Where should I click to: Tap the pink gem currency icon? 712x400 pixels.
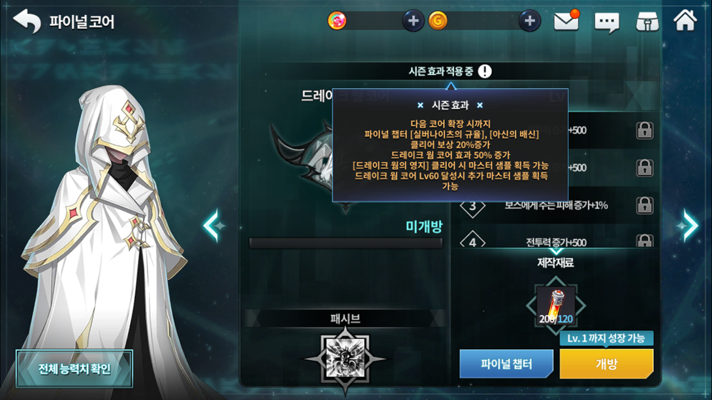tap(337, 21)
